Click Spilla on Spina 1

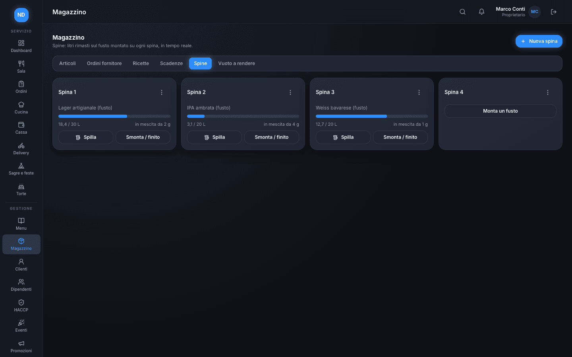tap(86, 137)
